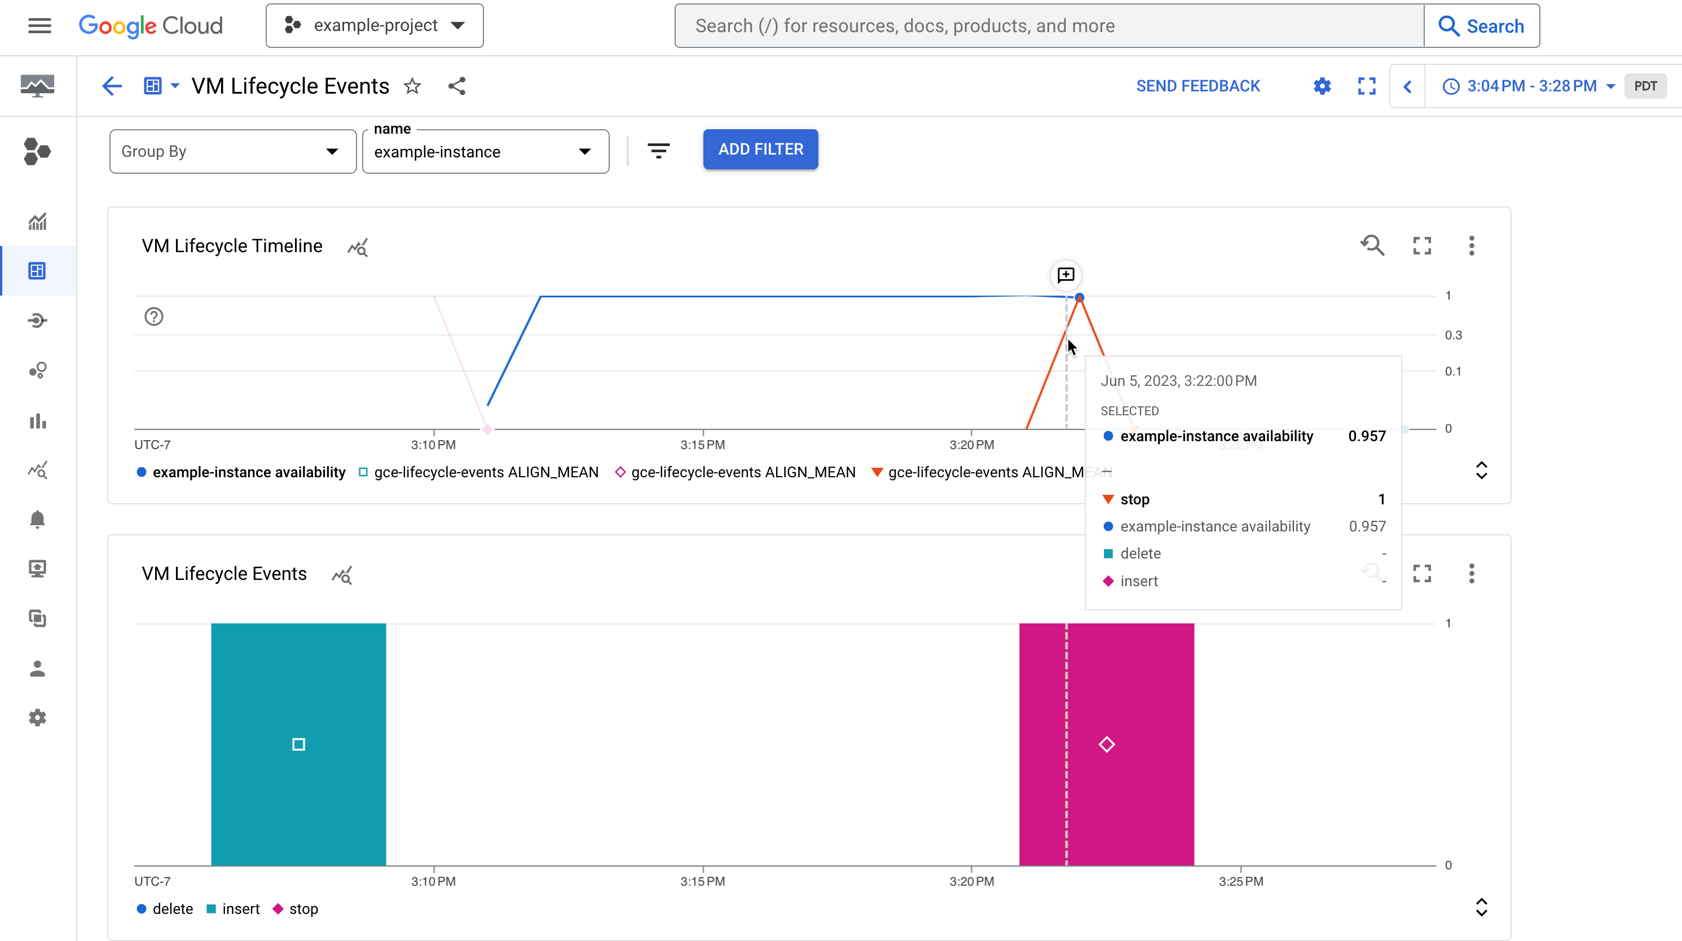Click the VM Lifecycle Events fullscreen icon
The height and width of the screenshot is (941, 1682).
click(x=1423, y=573)
